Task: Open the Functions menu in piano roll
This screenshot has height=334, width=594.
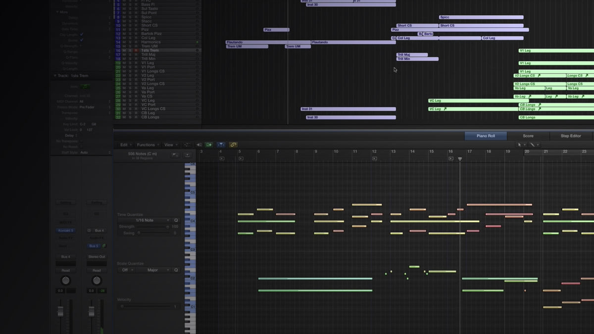Action: (x=148, y=145)
